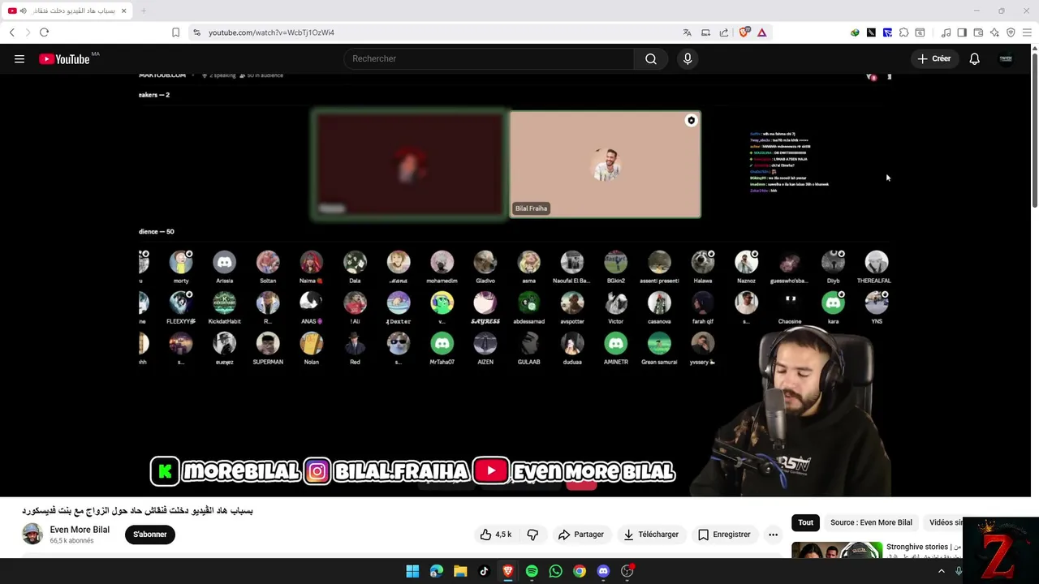Open the Windows Start menu
Viewport: 1039px width, 584px height.
(412, 571)
